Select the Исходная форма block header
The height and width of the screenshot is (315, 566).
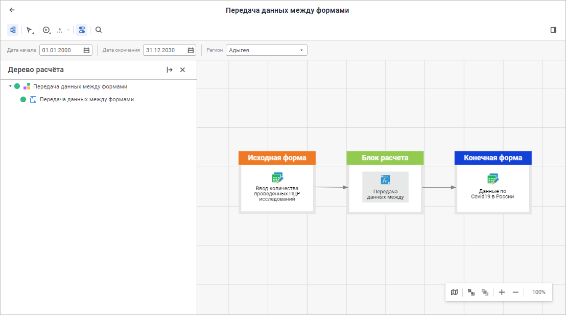coord(277,158)
